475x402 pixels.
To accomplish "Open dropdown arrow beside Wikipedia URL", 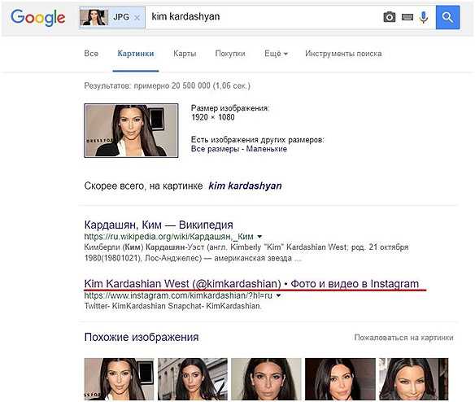I will coord(259,237).
